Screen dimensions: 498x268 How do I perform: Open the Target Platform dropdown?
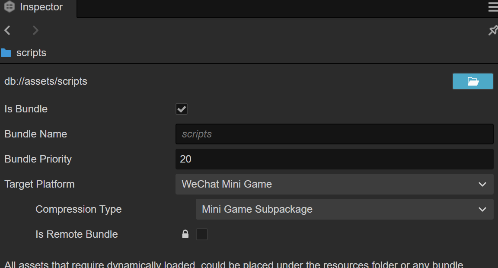[x=334, y=184]
